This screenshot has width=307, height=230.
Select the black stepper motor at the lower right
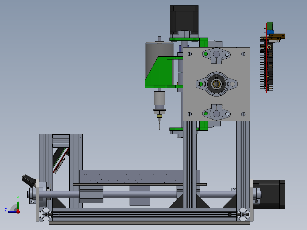(x=269, y=194)
